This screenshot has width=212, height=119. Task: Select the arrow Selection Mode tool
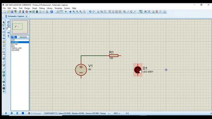click(4, 22)
